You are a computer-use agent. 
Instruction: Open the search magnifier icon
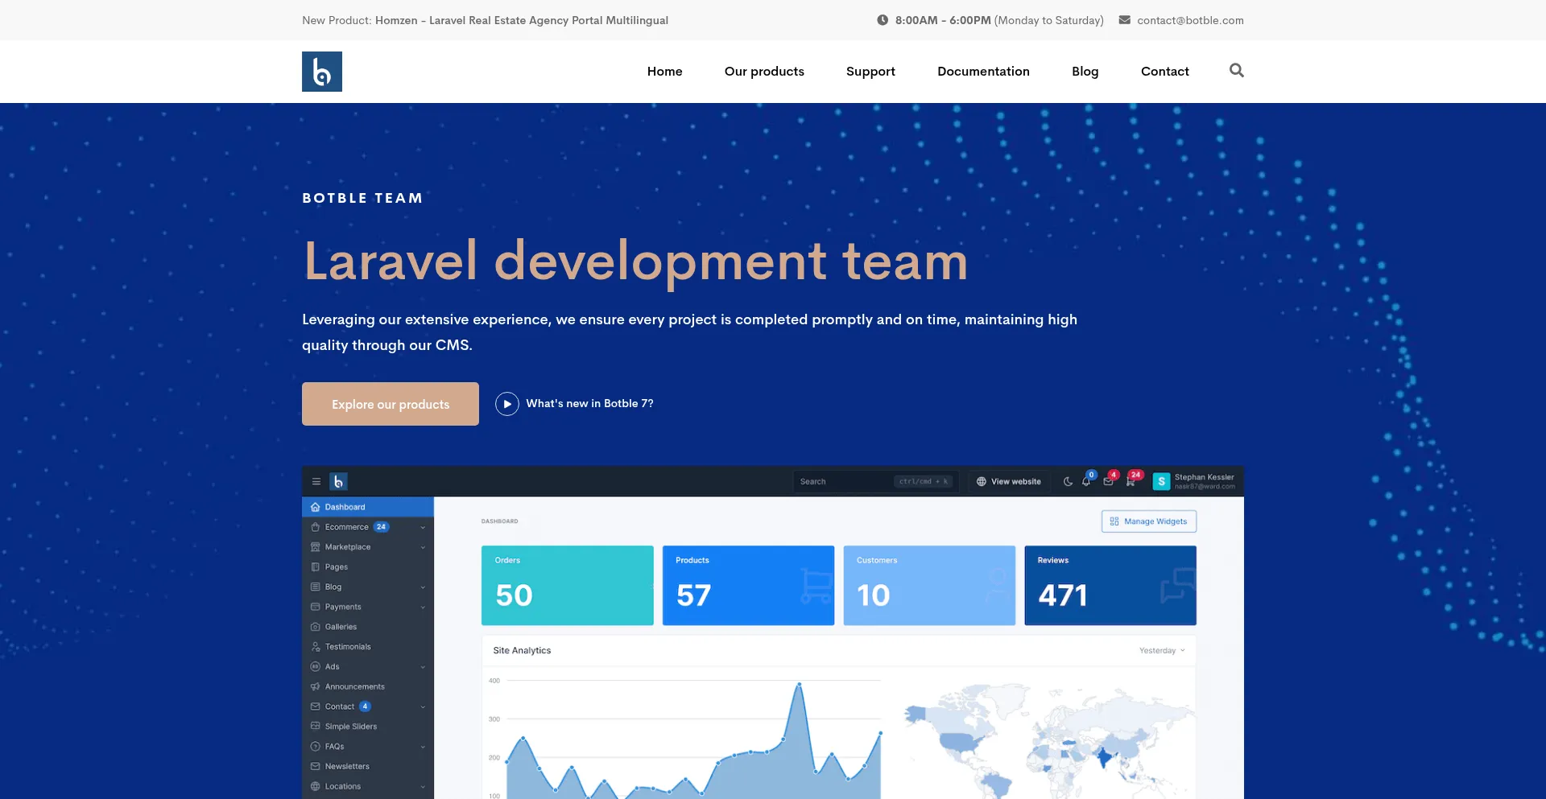point(1236,71)
